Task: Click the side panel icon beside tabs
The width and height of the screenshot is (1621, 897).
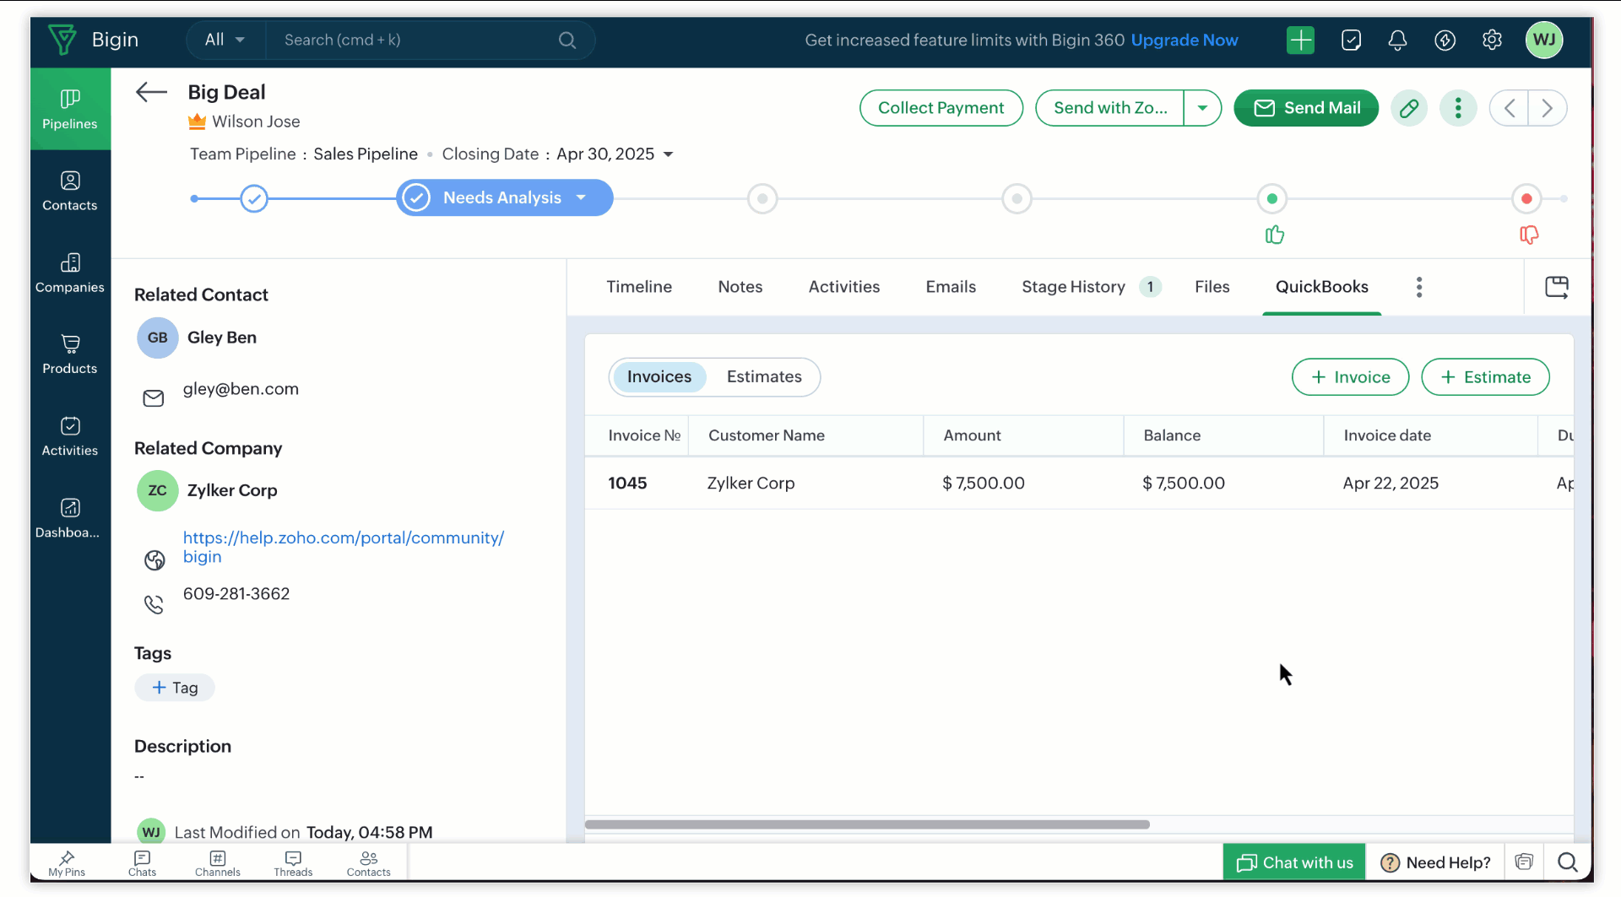Action: click(x=1557, y=287)
